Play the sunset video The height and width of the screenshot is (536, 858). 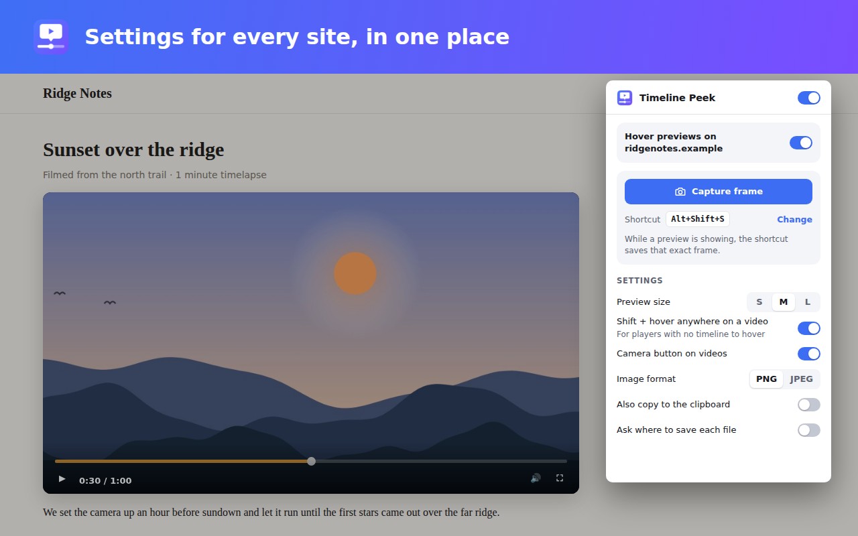tap(62, 479)
